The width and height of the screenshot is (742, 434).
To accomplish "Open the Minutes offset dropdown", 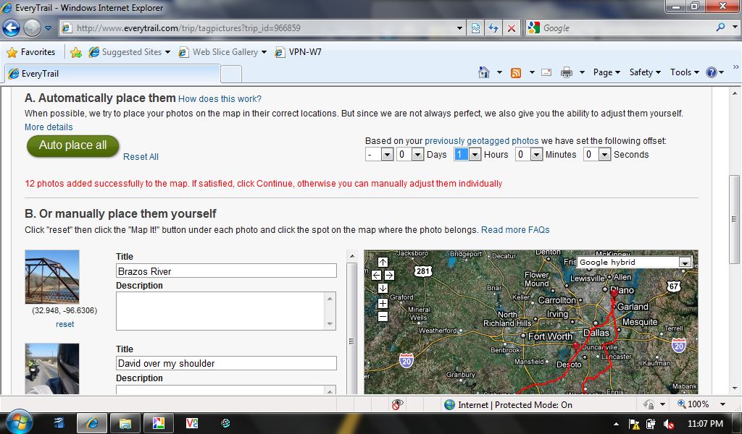I will 529,154.
